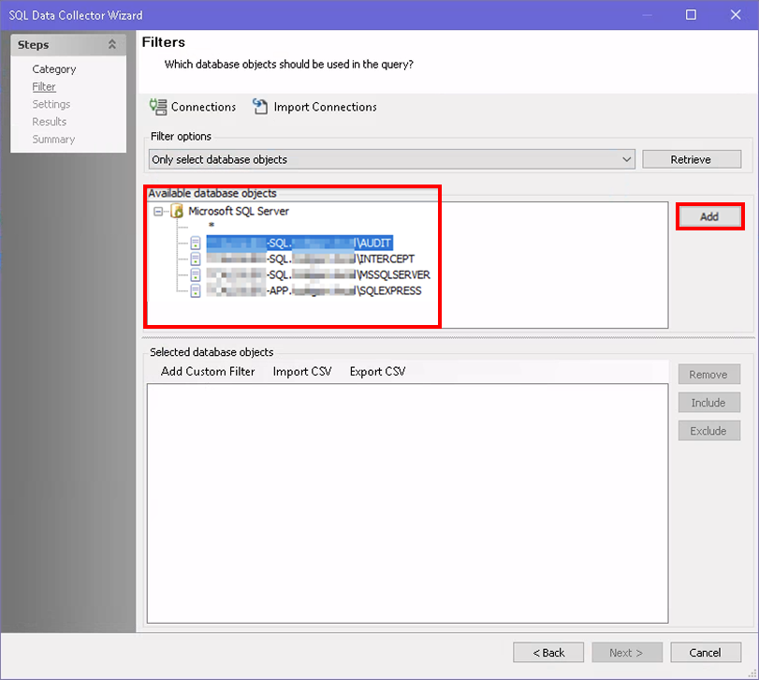Select the server icon next to INTERCEPT
759x680 pixels.
pos(195,259)
